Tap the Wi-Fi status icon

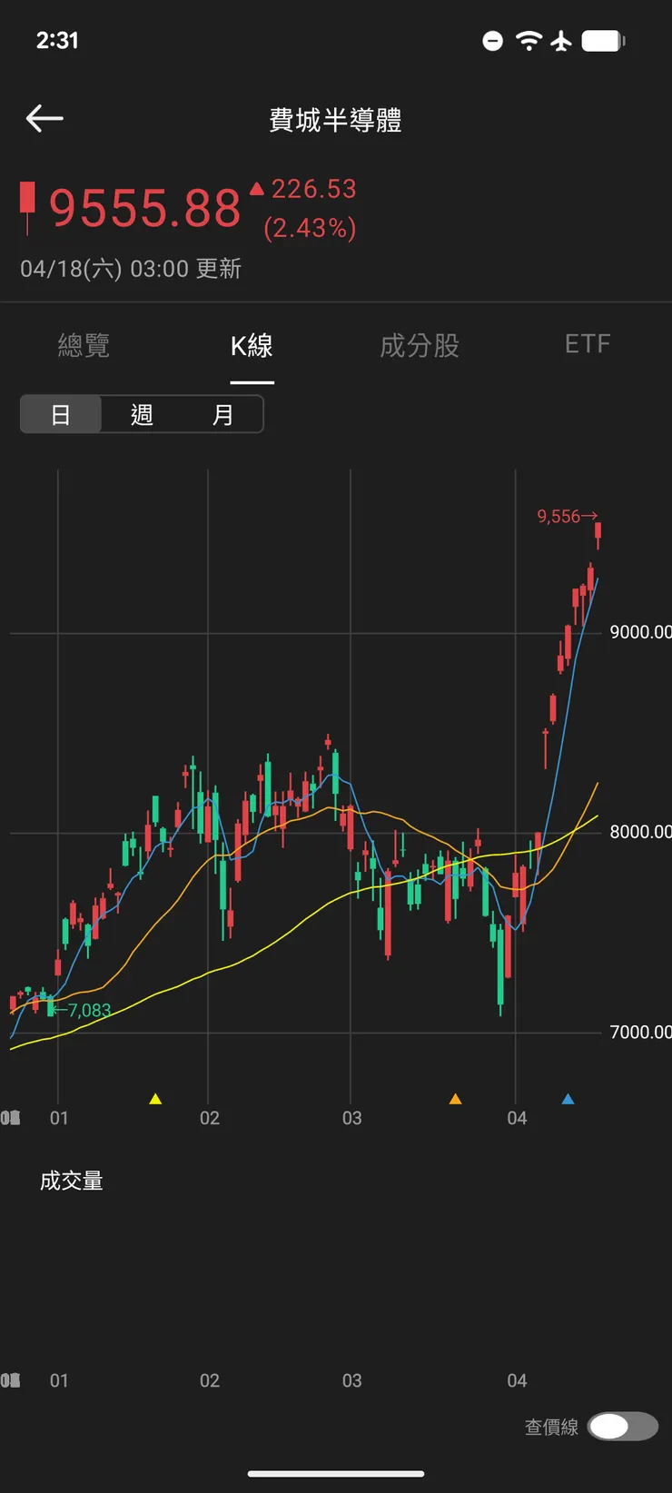pos(529,41)
